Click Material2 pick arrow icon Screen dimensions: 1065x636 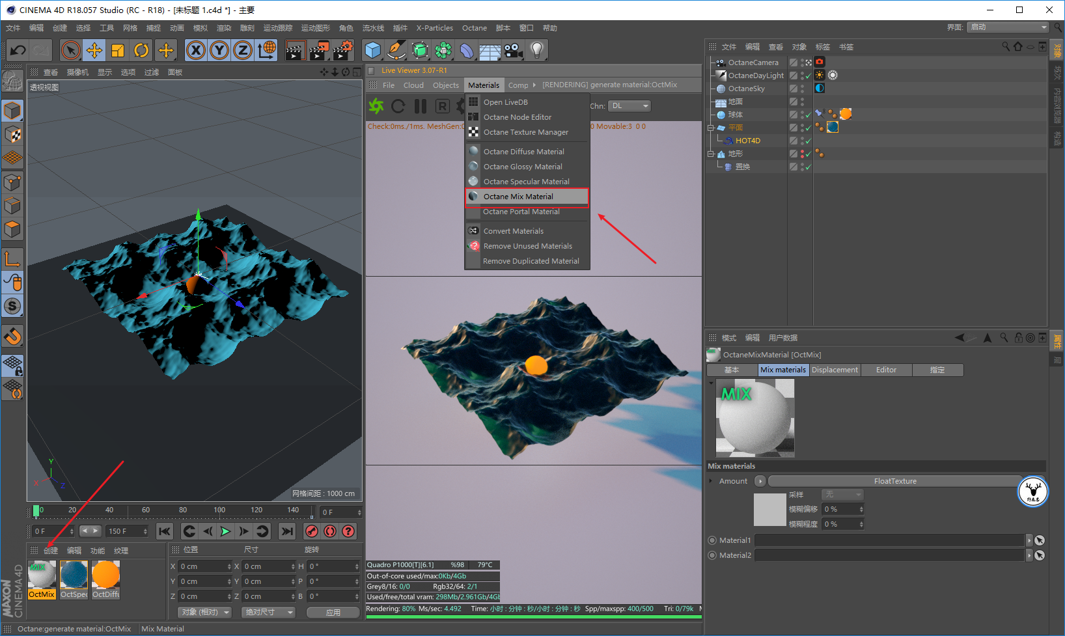(x=1040, y=555)
